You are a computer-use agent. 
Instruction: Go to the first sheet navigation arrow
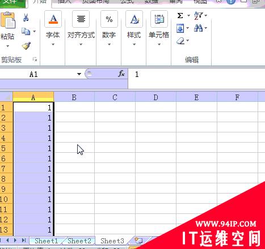(x=1, y=241)
